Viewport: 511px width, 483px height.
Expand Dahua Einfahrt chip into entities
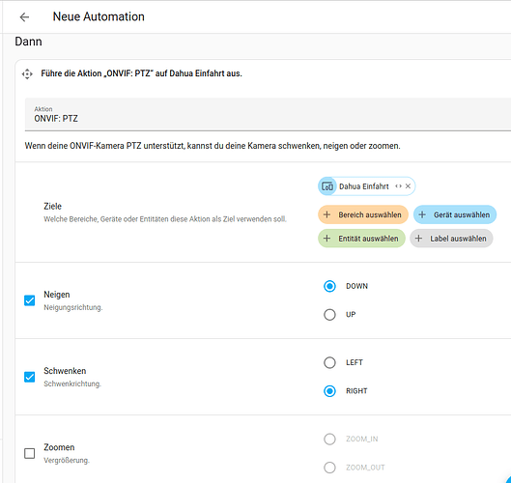pyautogui.click(x=398, y=186)
